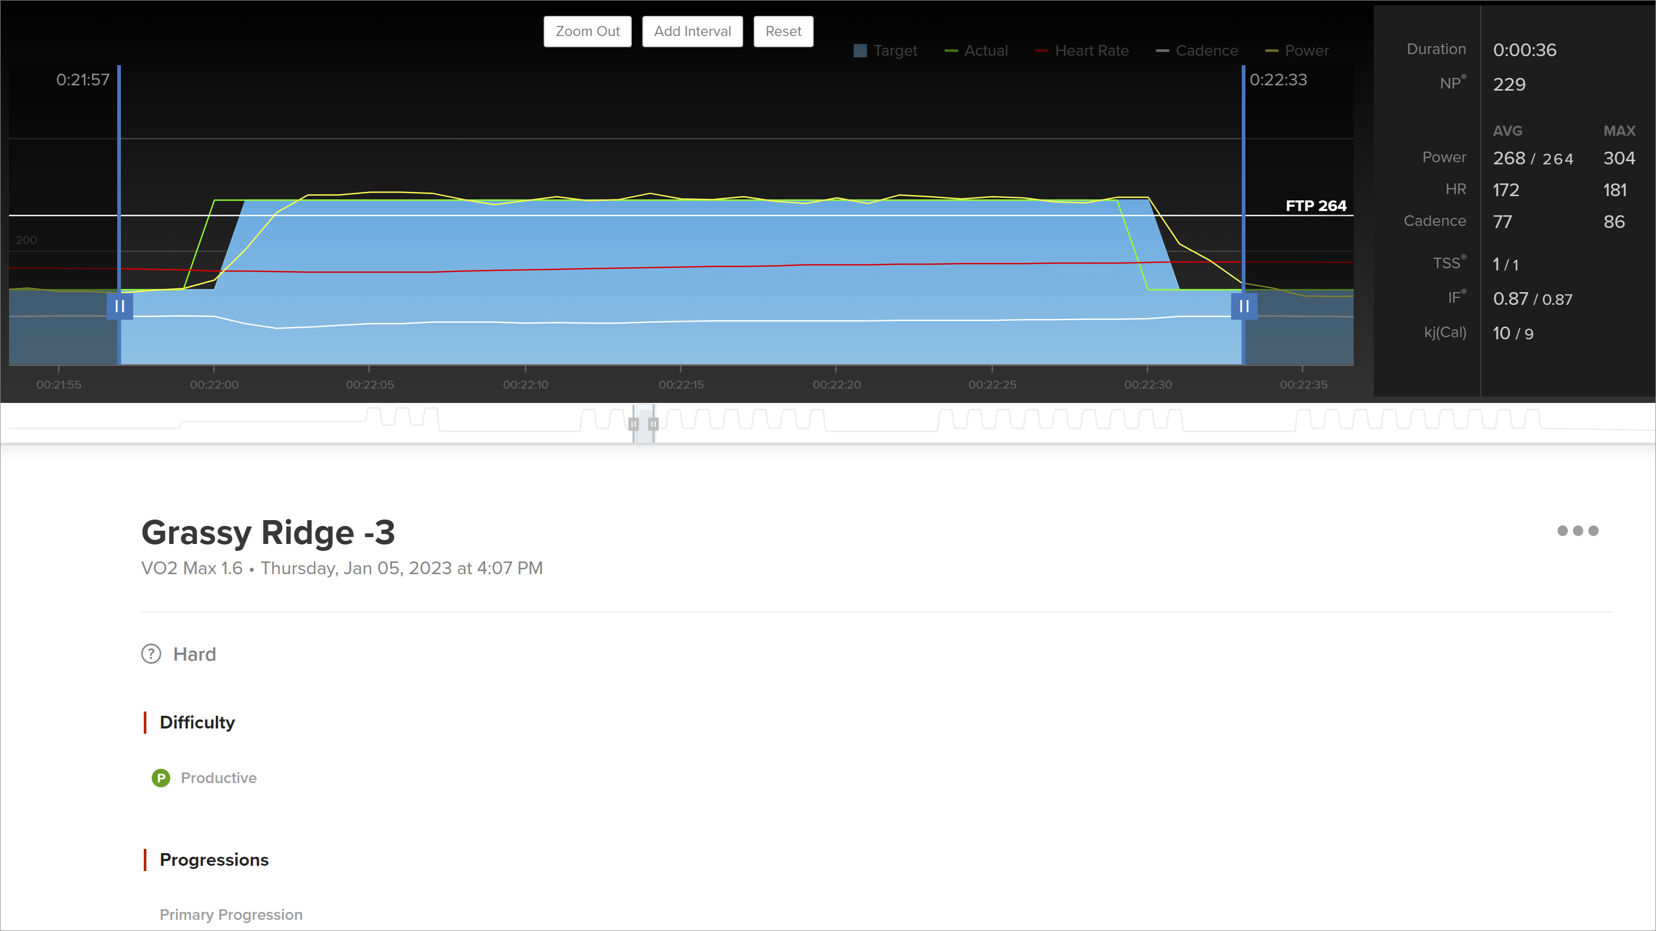This screenshot has width=1656, height=931.
Task: Click the Add Interval button
Action: (692, 31)
